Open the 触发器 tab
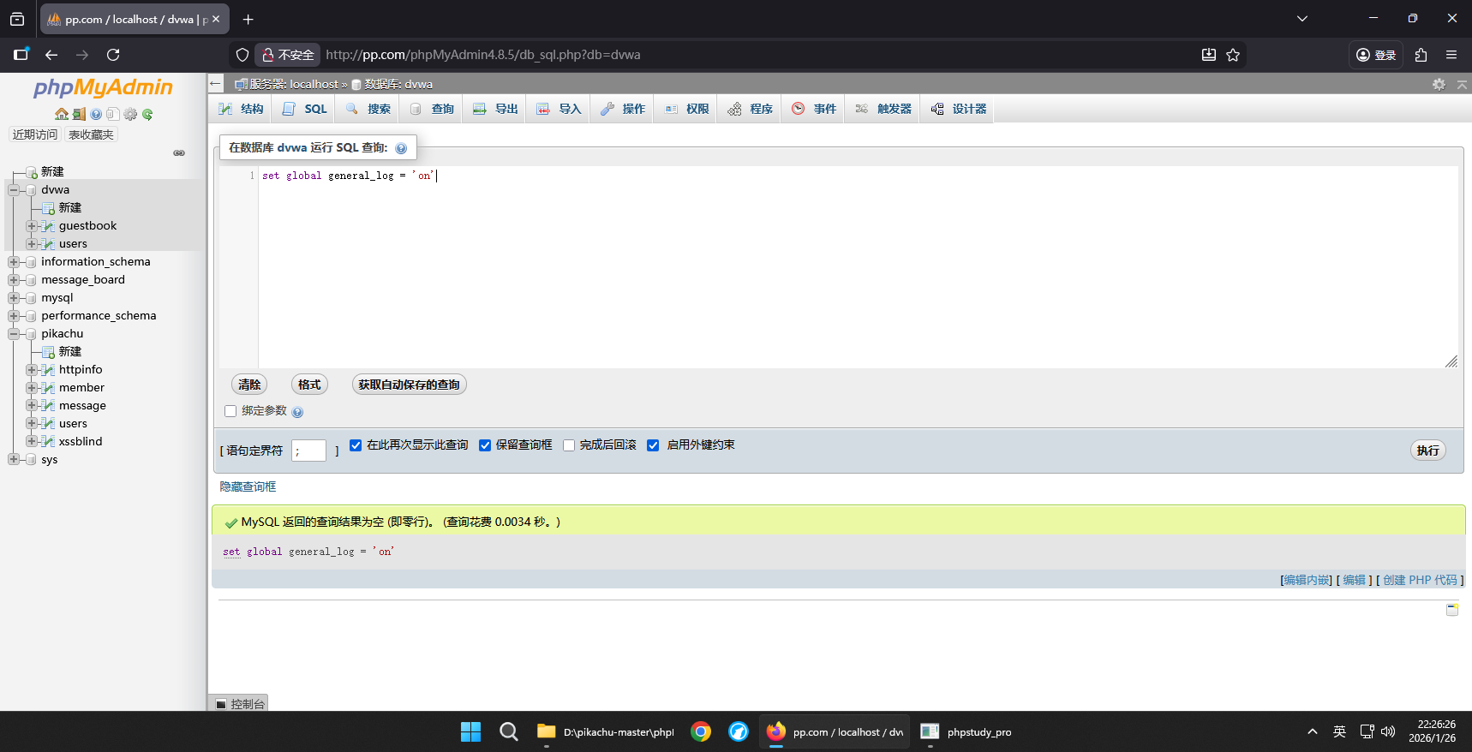The height and width of the screenshot is (752, 1472). (x=883, y=109)
